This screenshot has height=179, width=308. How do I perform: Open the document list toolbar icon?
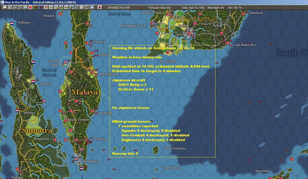click(x=10, y=7)
